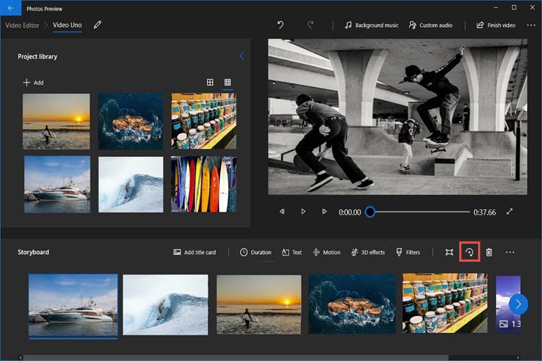The width and height of the screenshot is (542, 361).
Task: Click the redo arrow icon
Action: pyautogui.click(x=309, y=25)
